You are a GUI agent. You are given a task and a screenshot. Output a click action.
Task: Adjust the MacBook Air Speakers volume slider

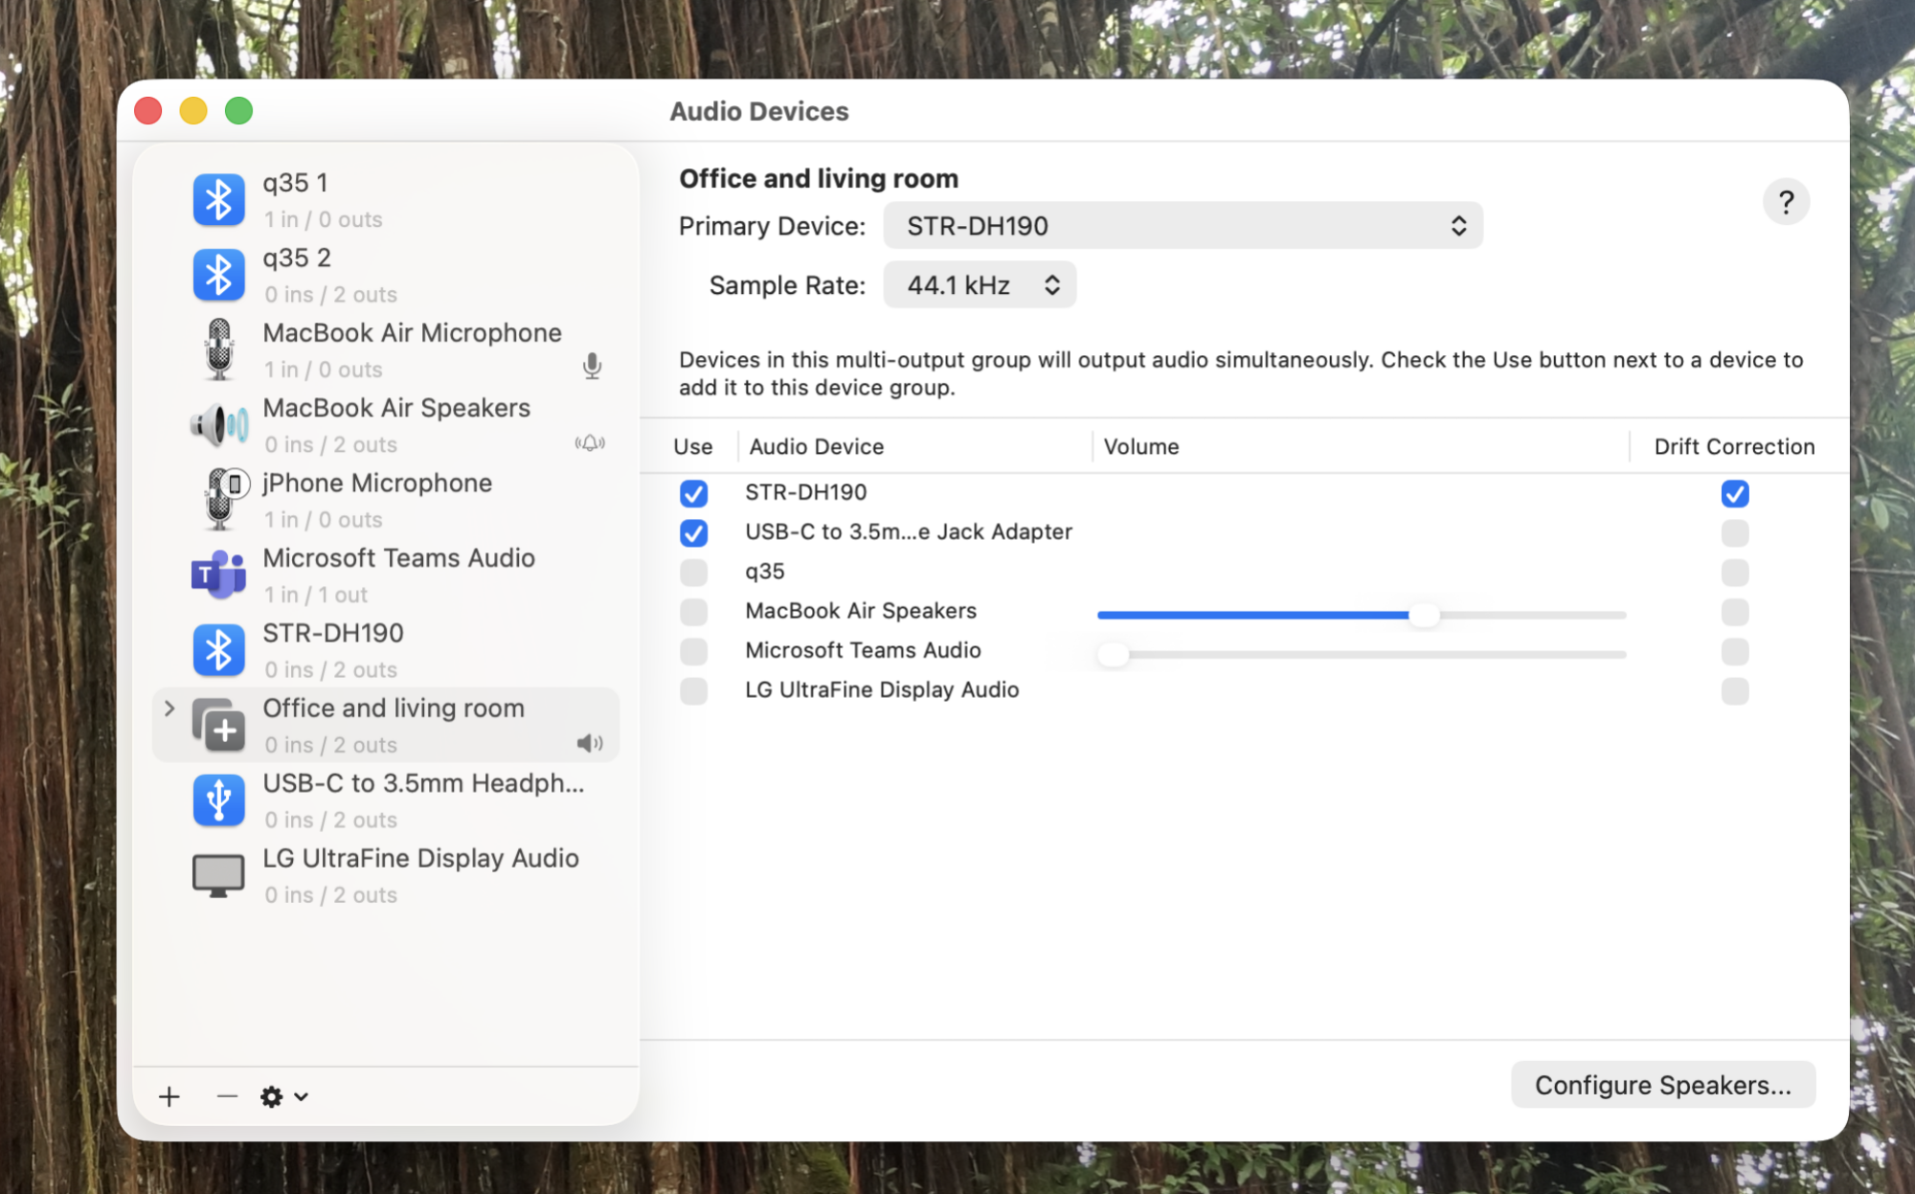pos(1424,615)
